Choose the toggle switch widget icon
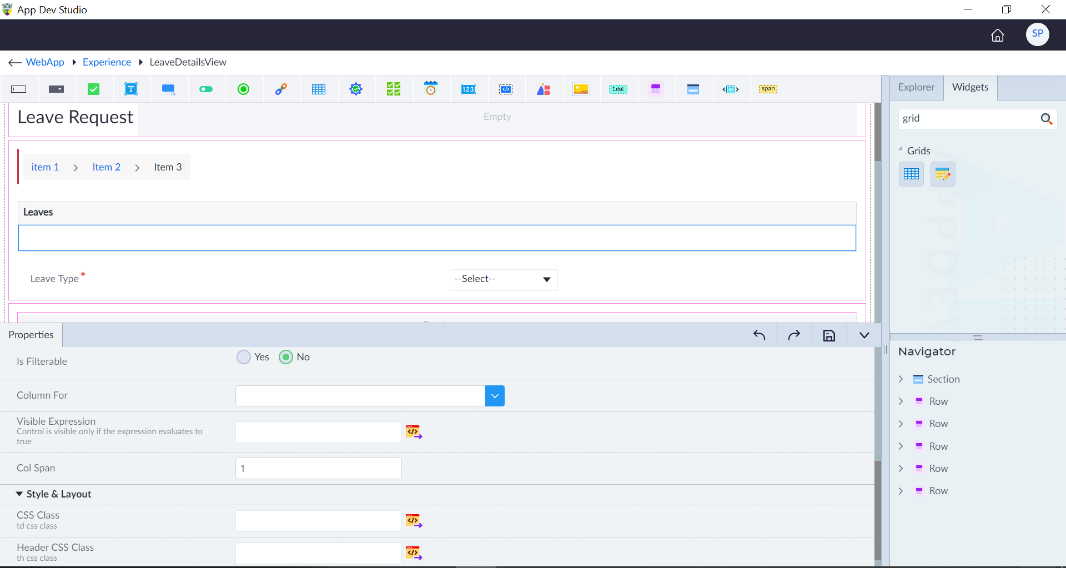Viewport: 1066px width, 568px height. (x=206, y=89)
